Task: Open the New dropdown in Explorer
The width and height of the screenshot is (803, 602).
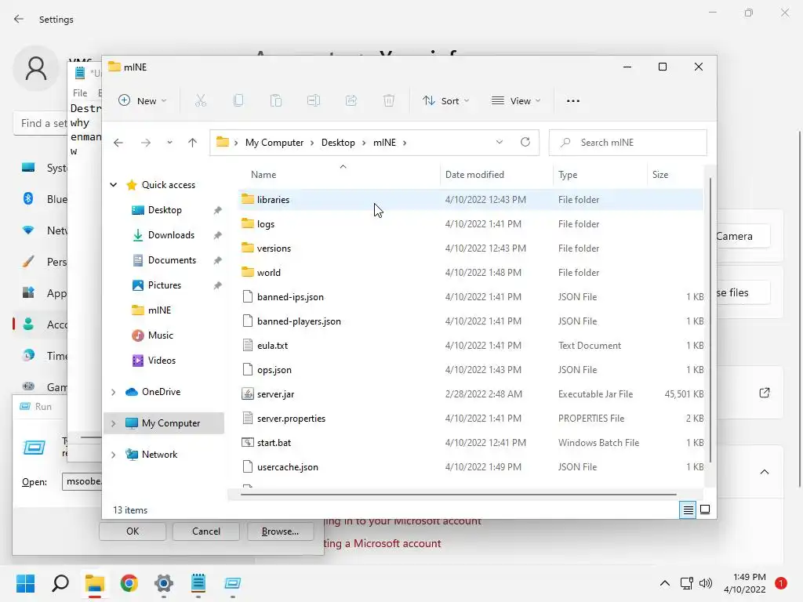Action: point(143,101)
